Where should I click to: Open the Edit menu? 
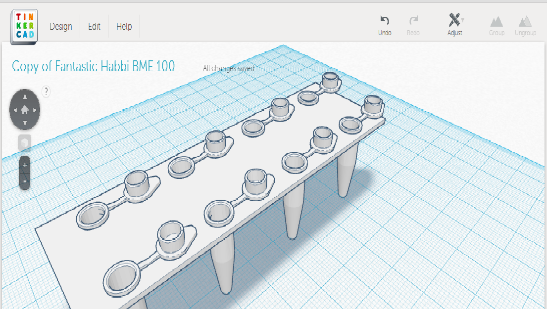(x=94, y=27)
